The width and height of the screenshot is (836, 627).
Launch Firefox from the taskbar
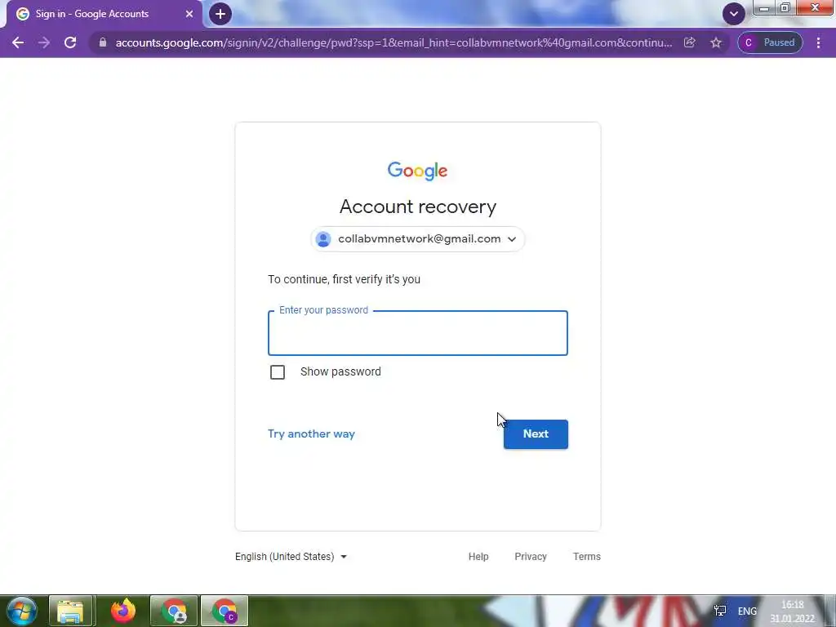123,611
